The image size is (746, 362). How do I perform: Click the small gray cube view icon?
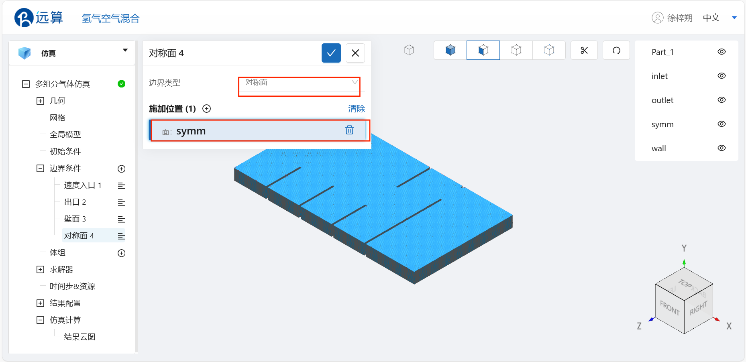point(409,50)
